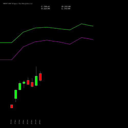Click the 22 Jan date label
This screenshot has height=128, width=128.
point(27,122)
